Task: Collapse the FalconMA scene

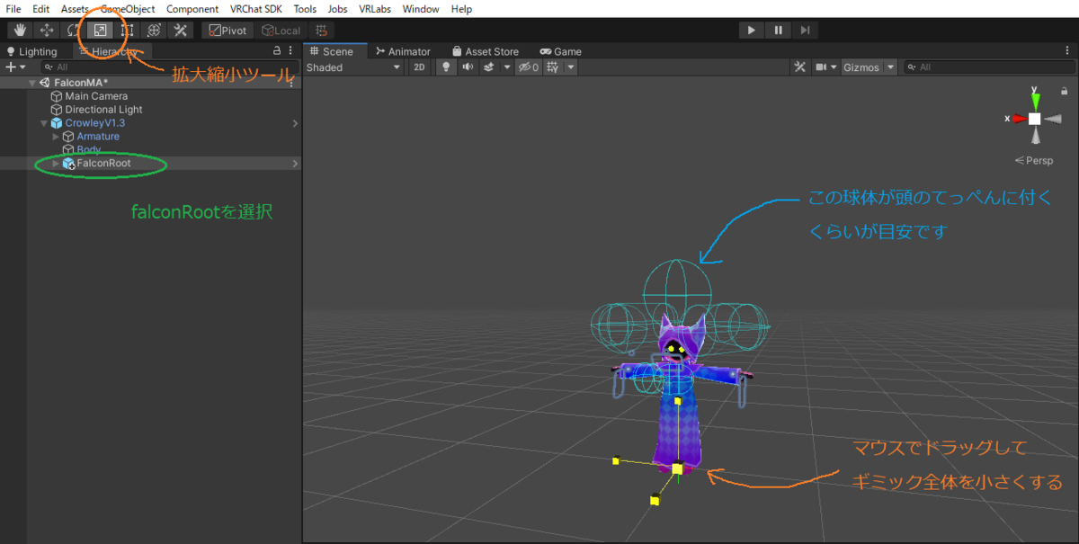Action: click(32, 83)
